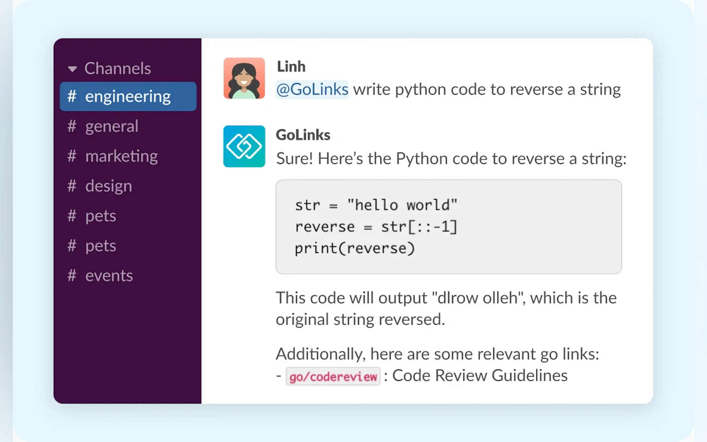Viewport: 707px width, 442px height.
Task: Click Linh's profile avatar picture
Action: pyautogui.click(x=244, y=78)
